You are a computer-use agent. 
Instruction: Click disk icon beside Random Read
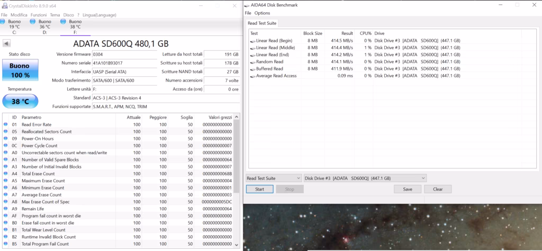pos(253,62)
